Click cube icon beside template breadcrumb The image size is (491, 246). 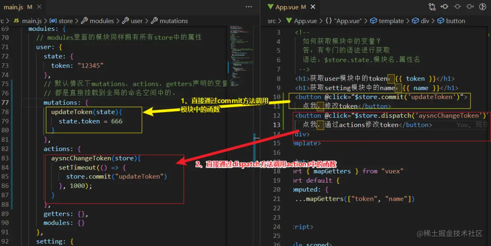pyautogui.click(x=373, y=21)
